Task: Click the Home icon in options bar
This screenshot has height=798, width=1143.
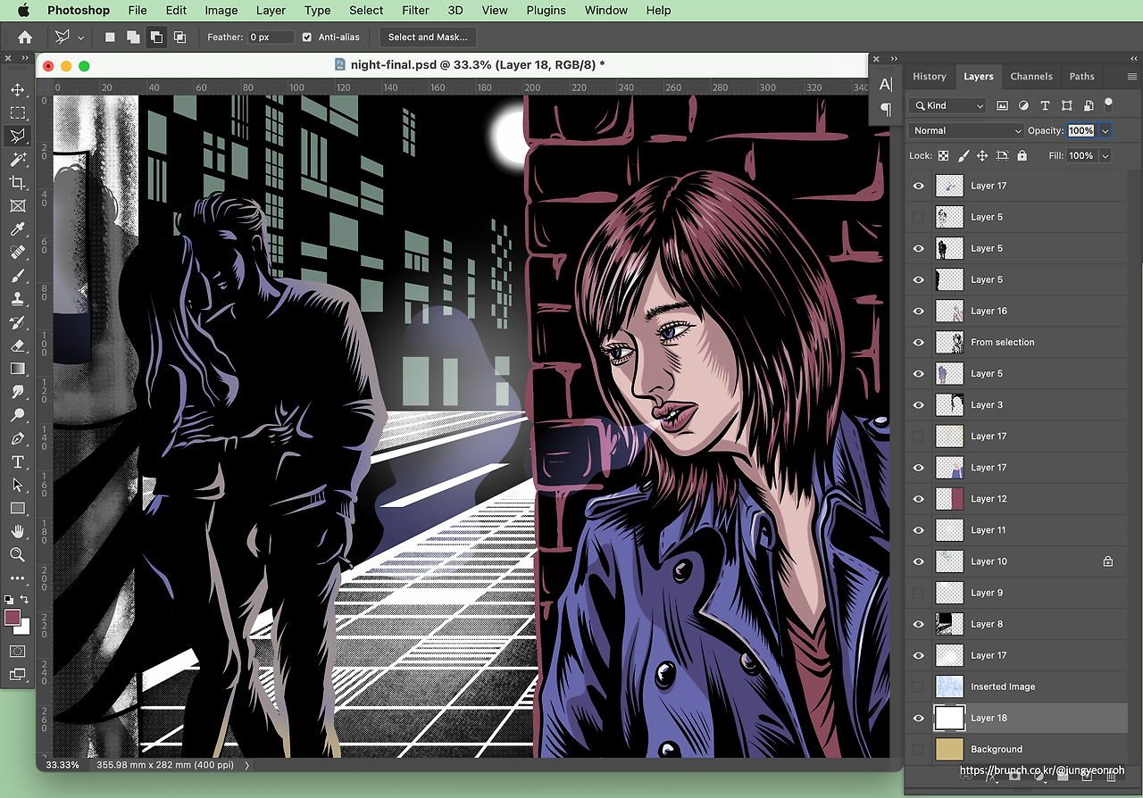Action: click(x=25, y=37)
